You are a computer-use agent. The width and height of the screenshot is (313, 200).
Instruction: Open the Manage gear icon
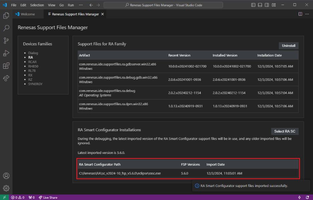click(x=6, y=188)
